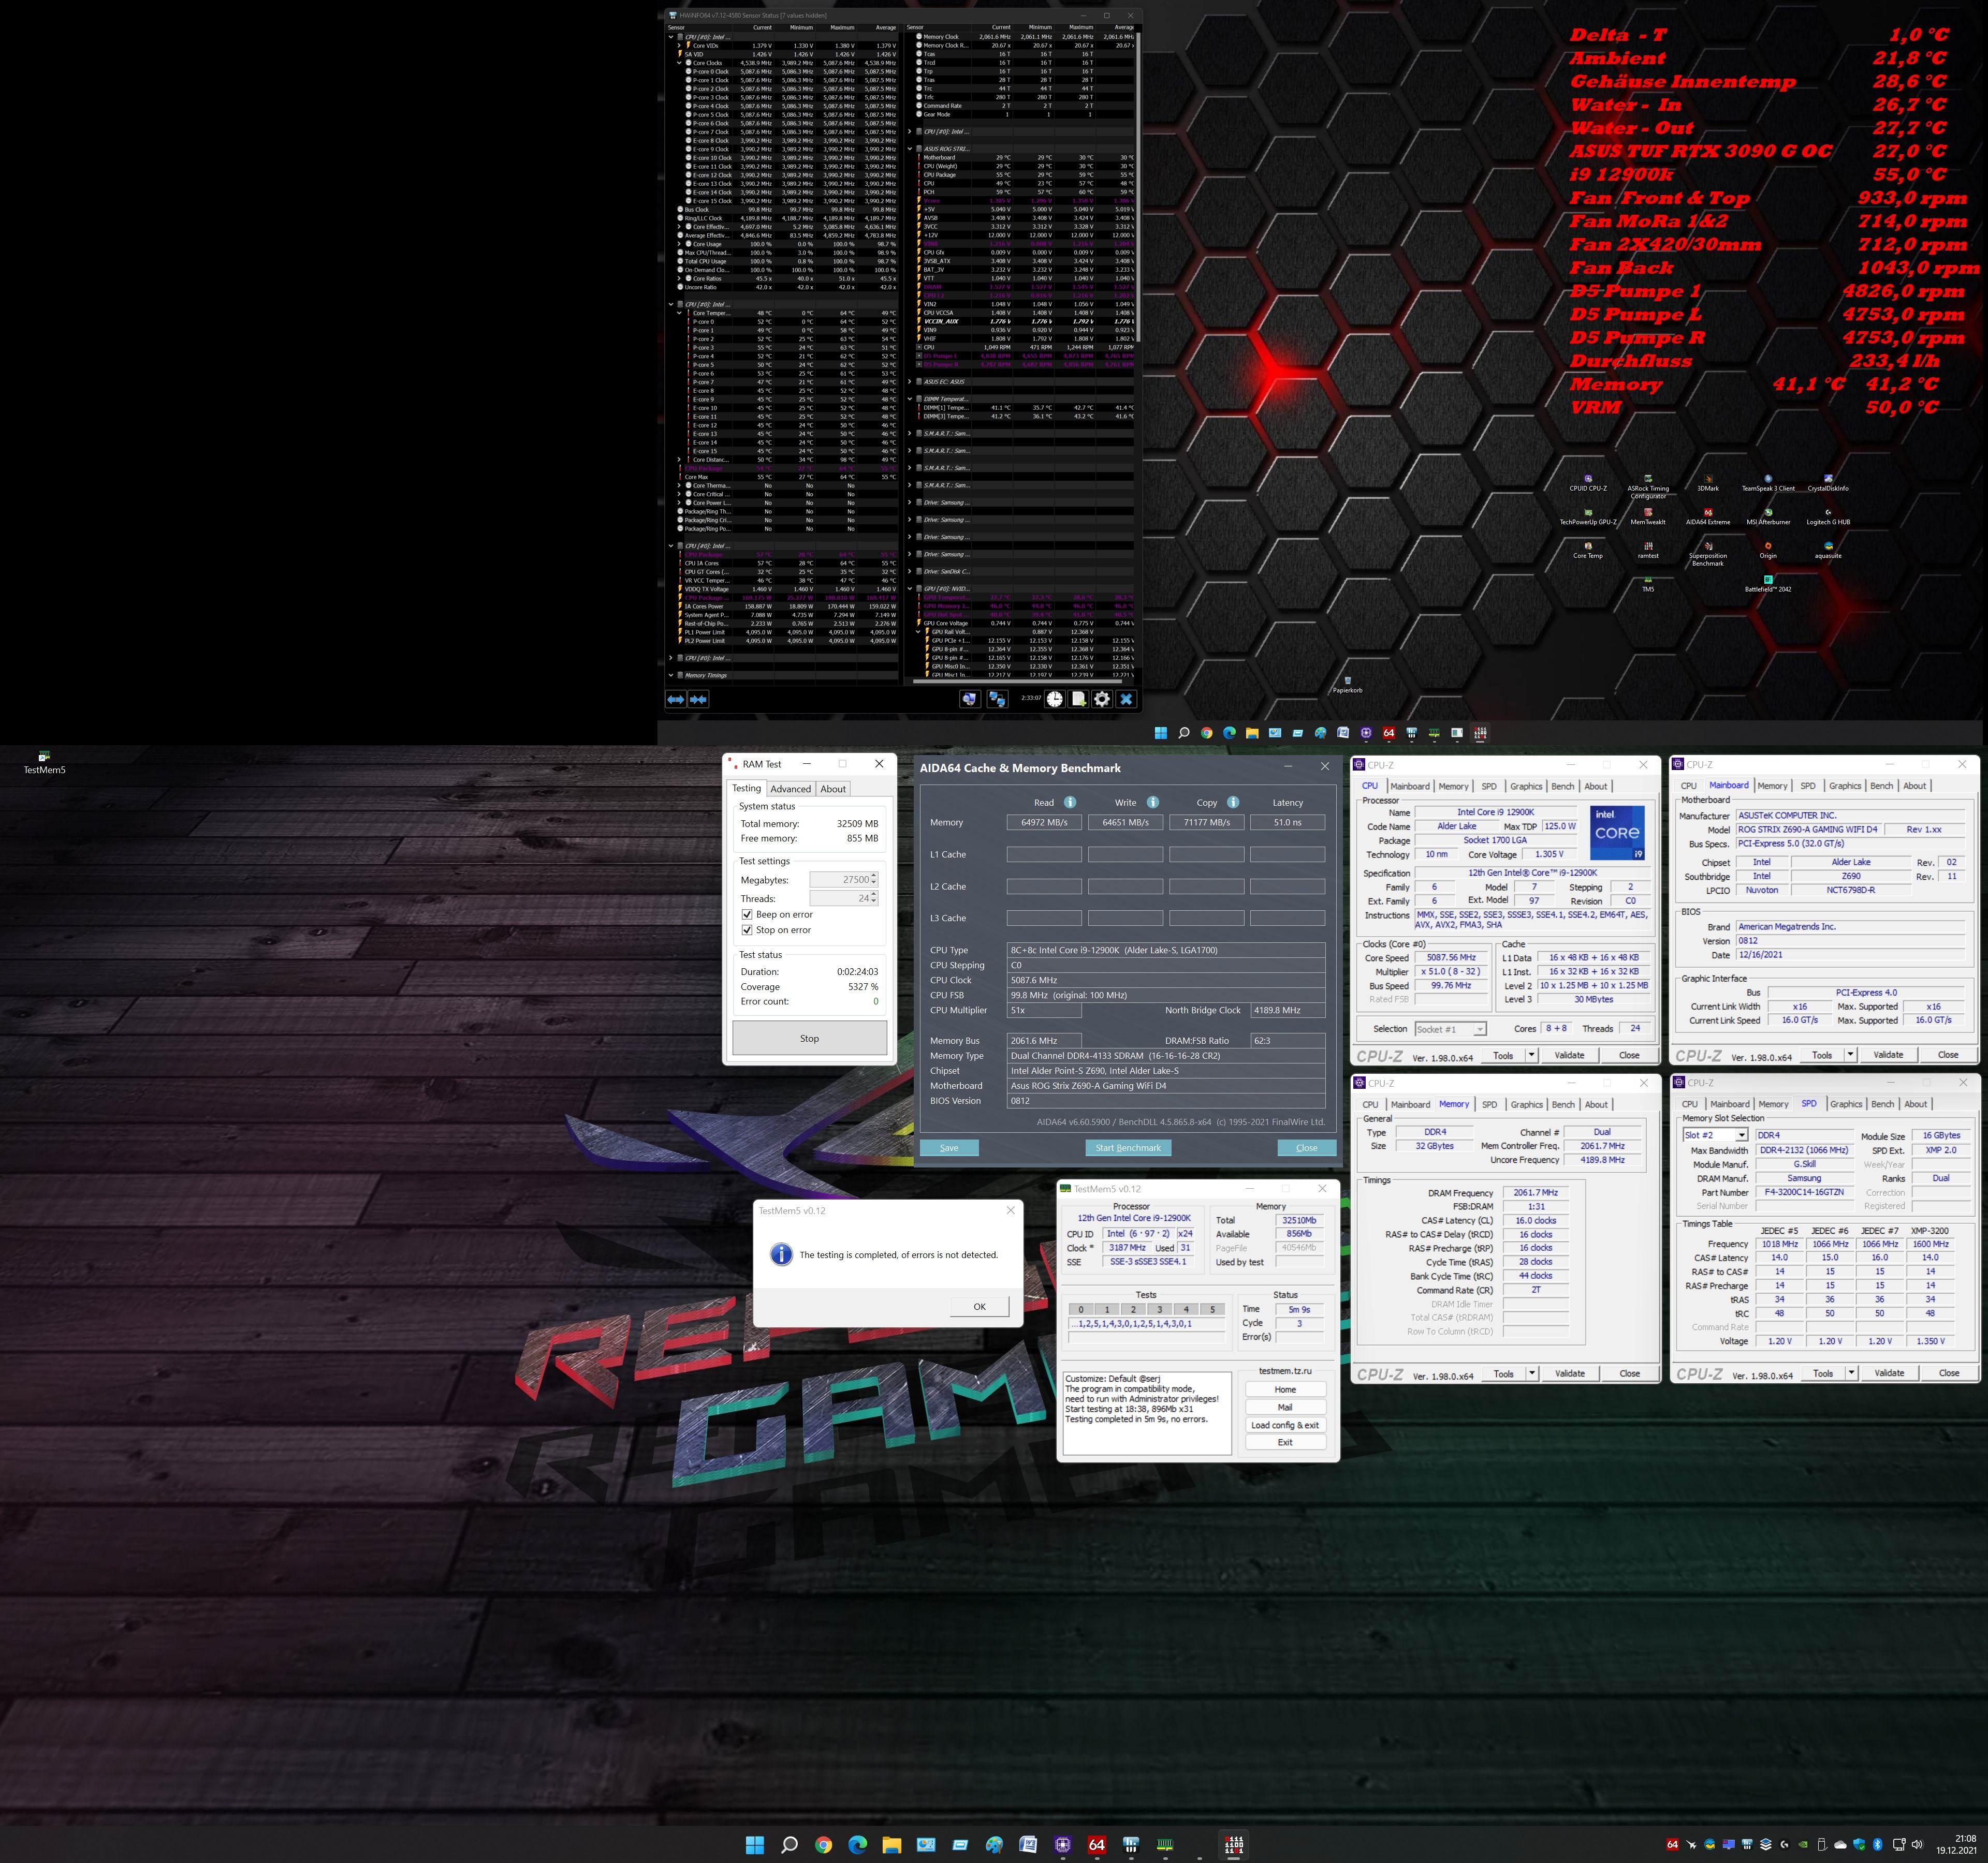Click Threads spinner in RAM Test
Viewport: 1988px width, 1863px height.
point(874,898)
